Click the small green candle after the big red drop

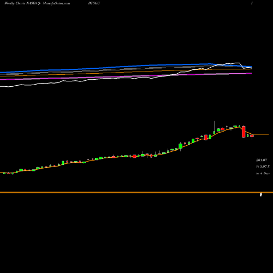coord(248,135)
